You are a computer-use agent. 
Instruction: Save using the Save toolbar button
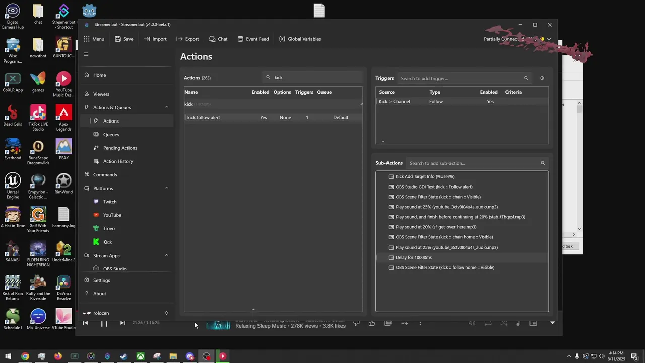124,39
